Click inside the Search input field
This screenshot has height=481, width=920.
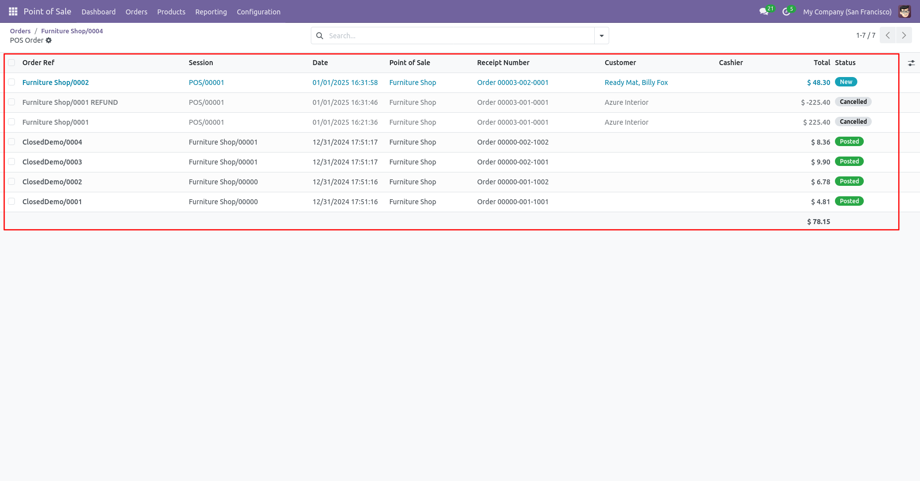pyautogui.click(x=460, y=36)
